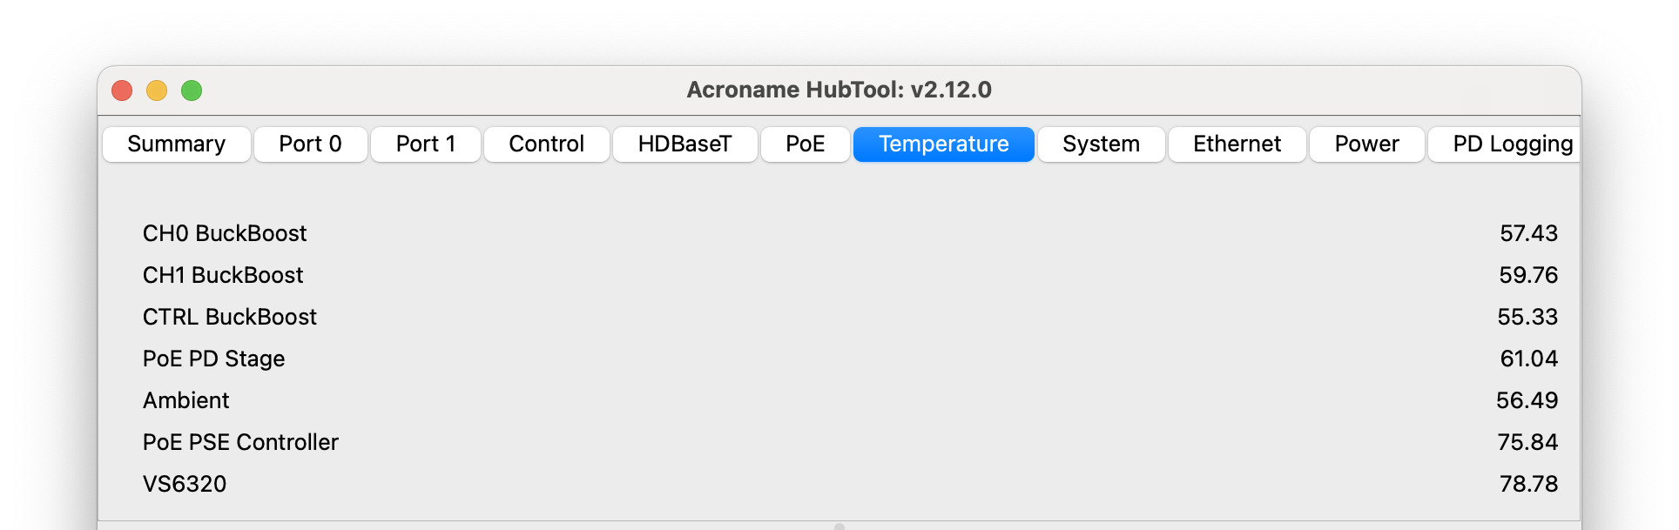View the Power tab
The image size is (1679, 530).
pyautogui.click(x=1366, y=144)
